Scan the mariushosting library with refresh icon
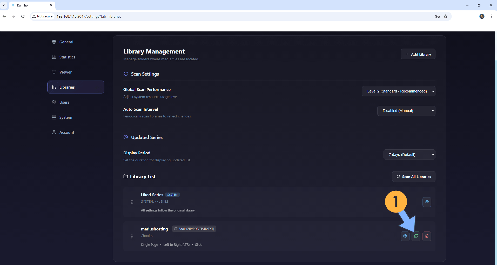The width and height of the screenshot is (497, 265). [x=416, y=236]
